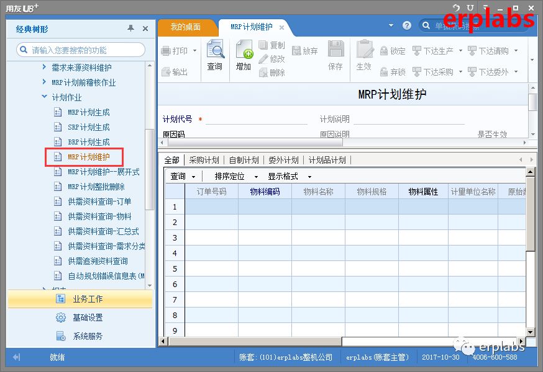Open MRP计划整批删除 tree item

pos(96,187)
